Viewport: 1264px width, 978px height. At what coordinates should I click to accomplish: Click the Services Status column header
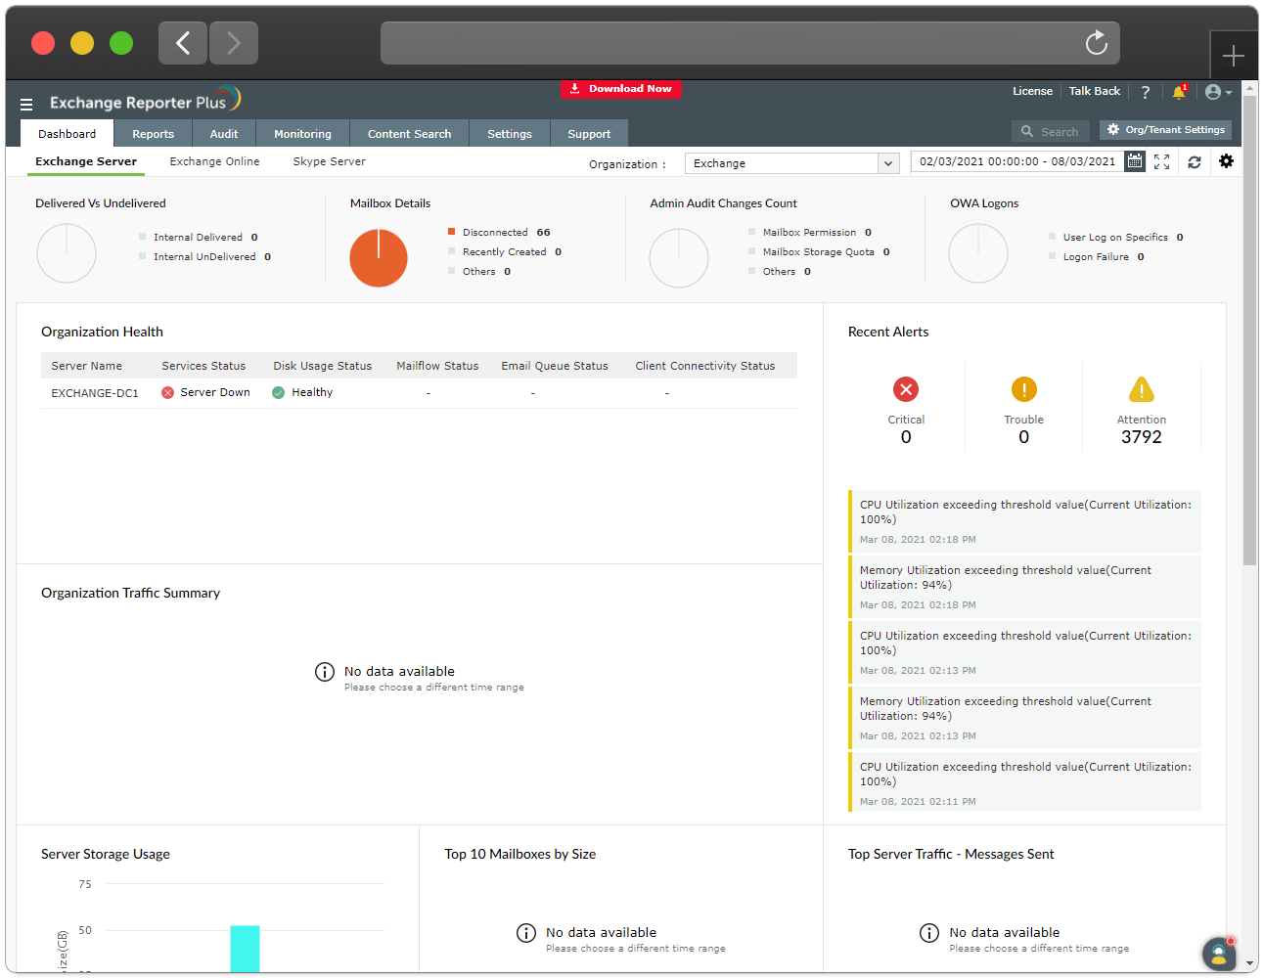click(203, 366)
